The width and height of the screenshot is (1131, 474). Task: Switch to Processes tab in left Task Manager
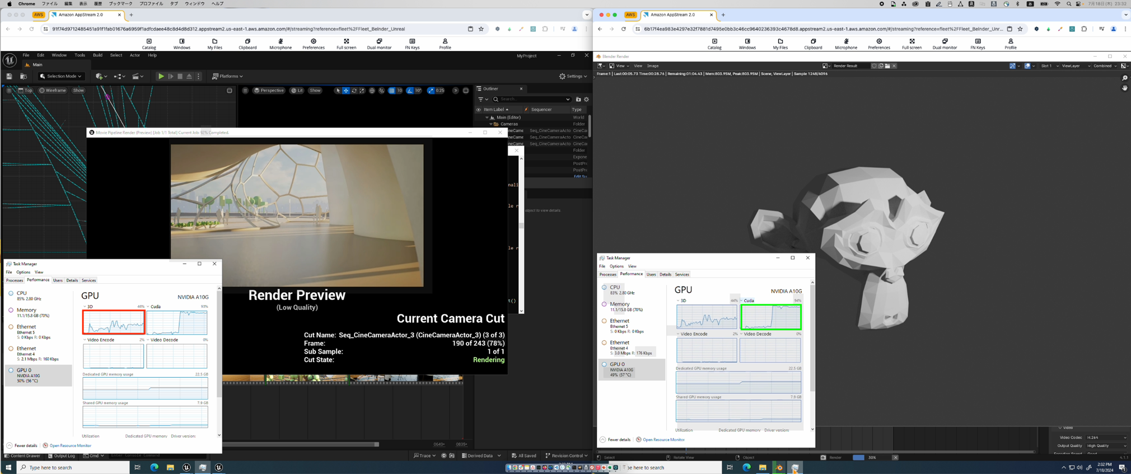click(x=15, y=280)
